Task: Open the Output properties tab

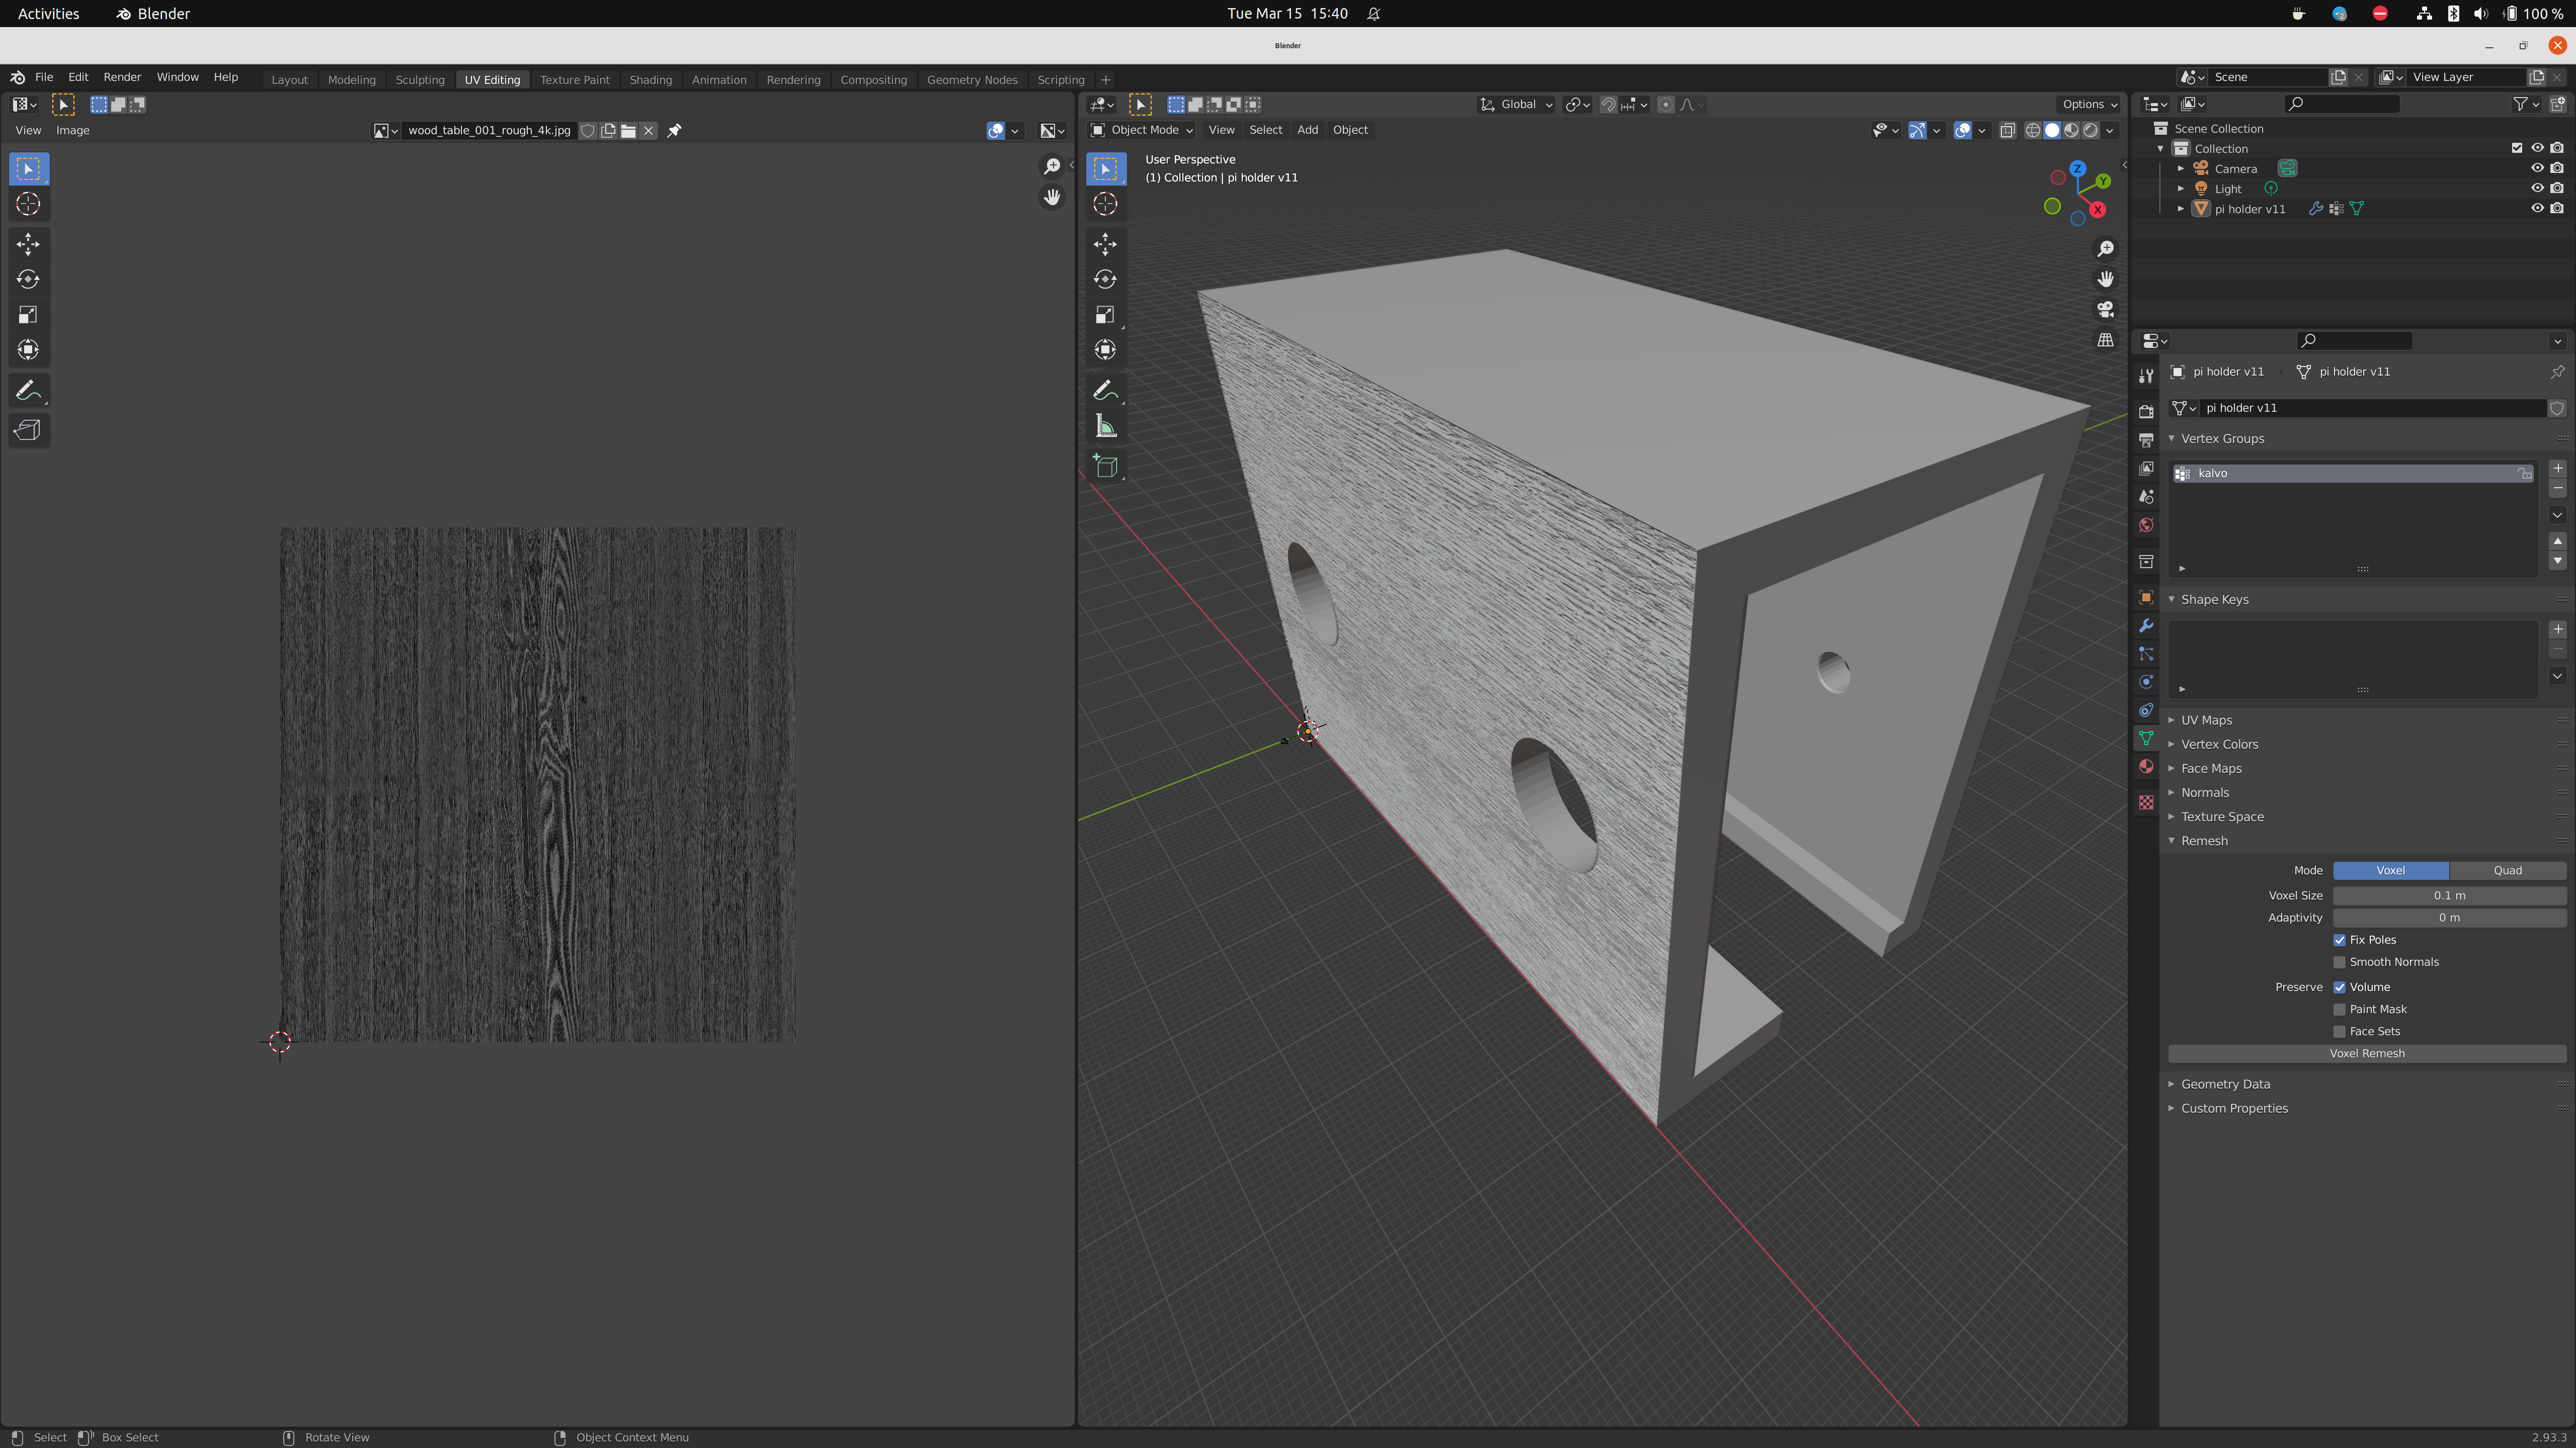Action: [x=2145, y=440]
